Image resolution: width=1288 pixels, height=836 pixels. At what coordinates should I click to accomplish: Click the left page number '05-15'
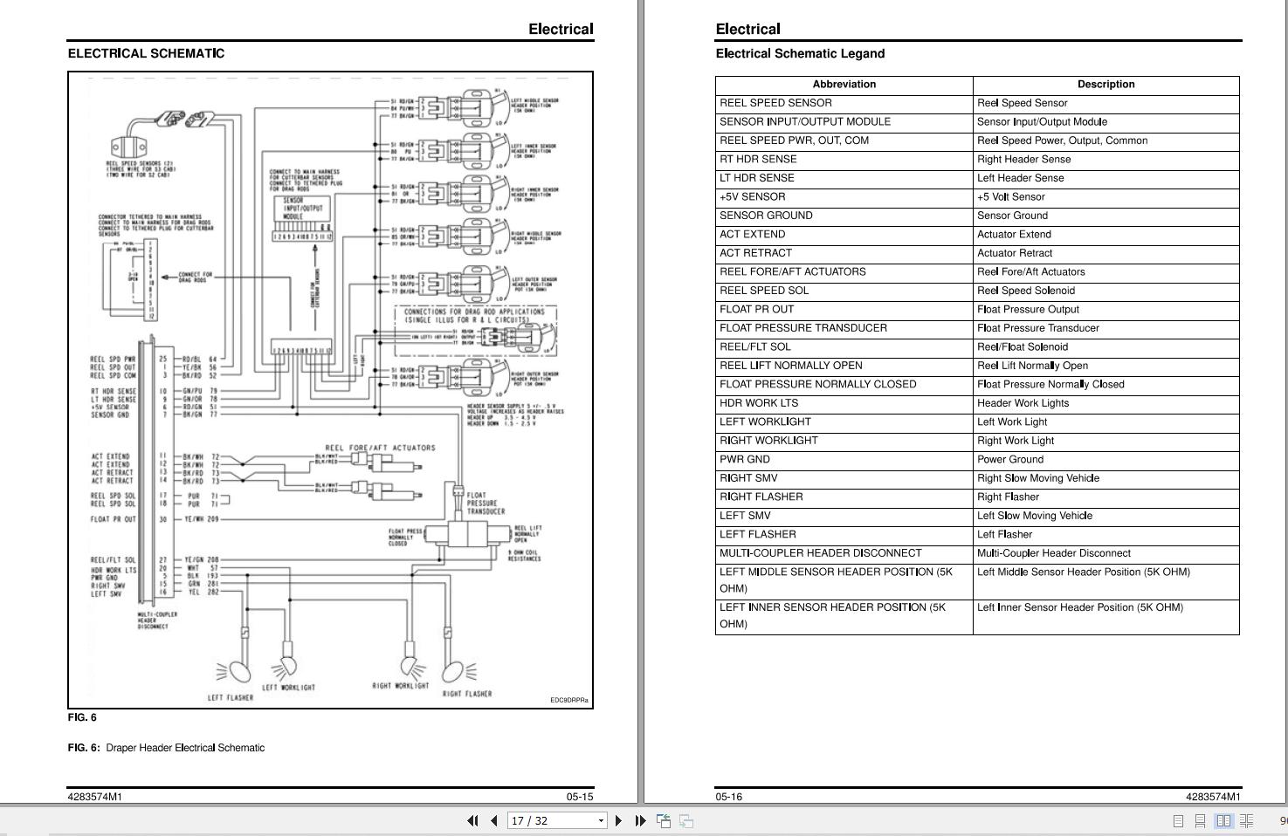(x=580, y=797)
